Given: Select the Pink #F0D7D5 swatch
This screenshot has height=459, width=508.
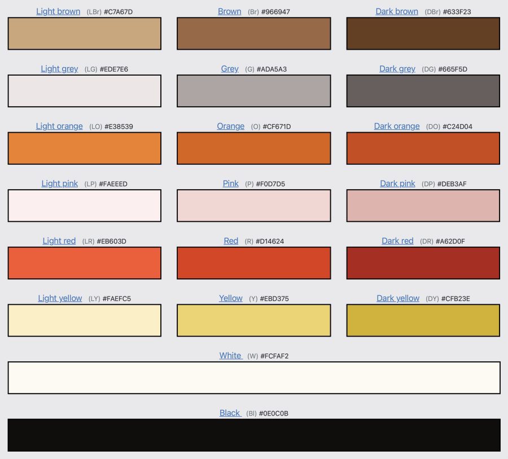Looking at the screenshot, I should pos(253,206).
